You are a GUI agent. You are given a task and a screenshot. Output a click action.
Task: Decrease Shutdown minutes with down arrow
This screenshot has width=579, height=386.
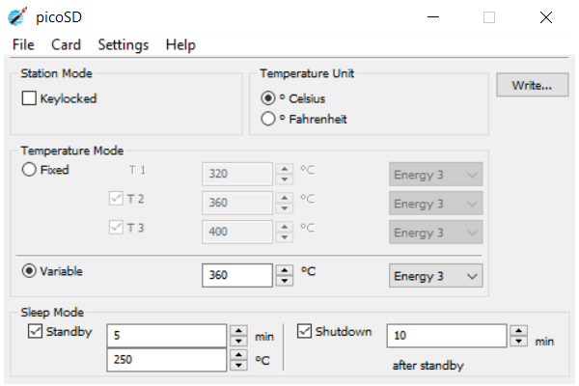(520, 341)
